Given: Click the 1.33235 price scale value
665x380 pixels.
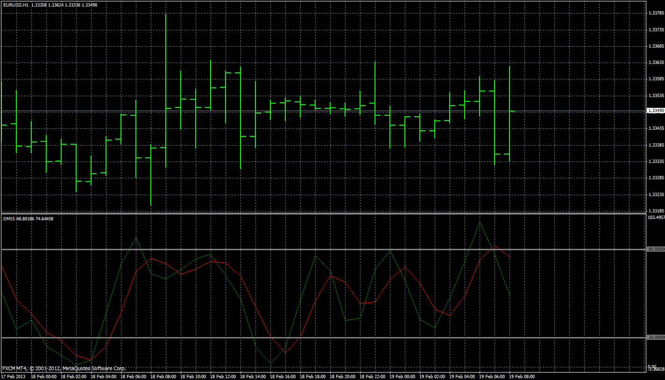Looking at the screenshot, I should tap(657, 194).
